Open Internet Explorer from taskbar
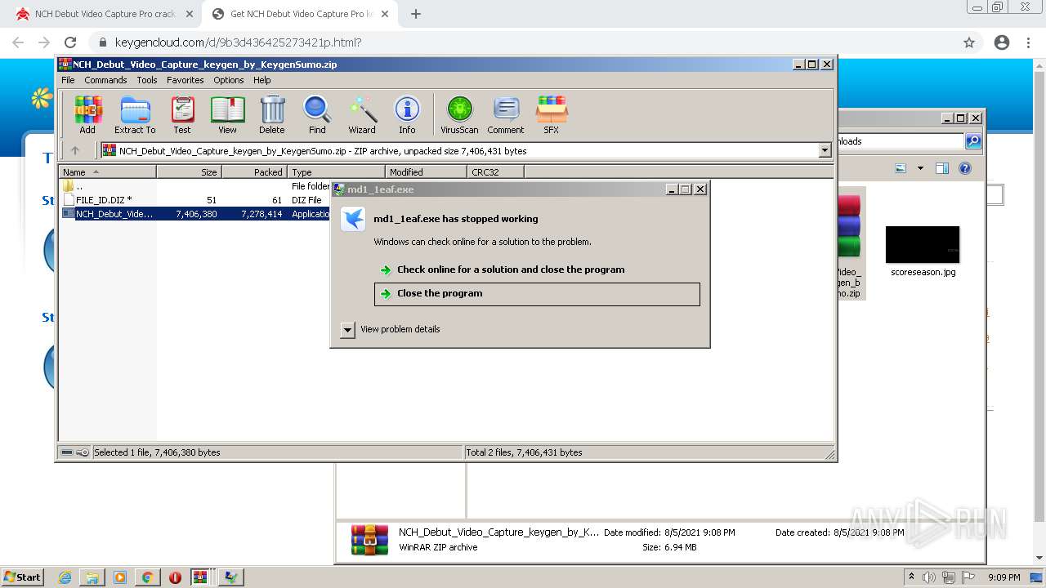The height and width of the screenshot is (588, 1046). click(x=65, y=577)
